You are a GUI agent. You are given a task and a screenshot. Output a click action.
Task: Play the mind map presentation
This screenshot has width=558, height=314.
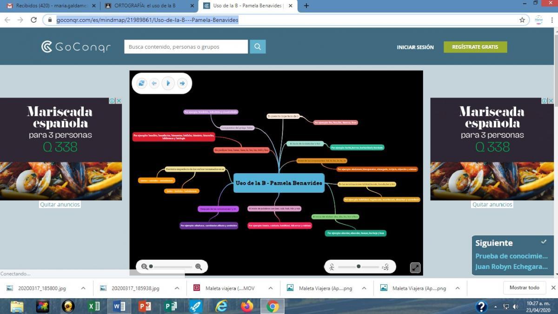[168, 83]
